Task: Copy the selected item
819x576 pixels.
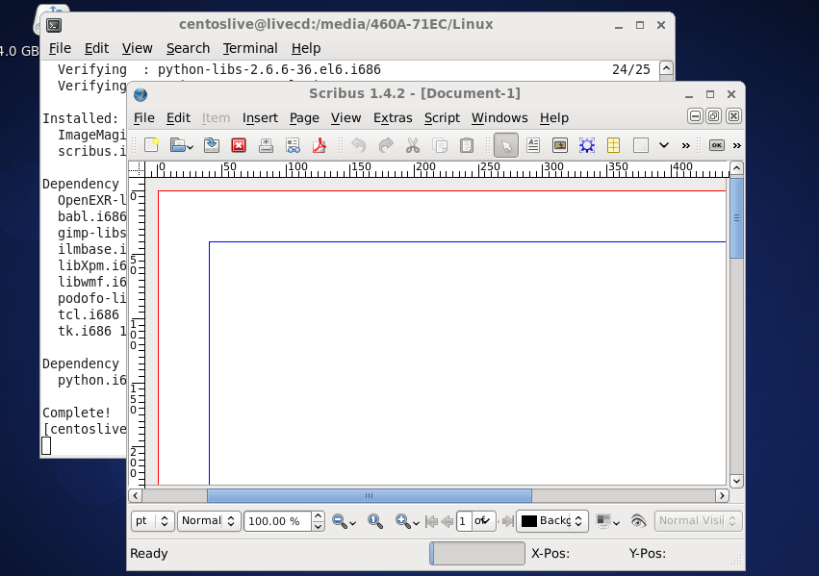Action: (440, 145)
